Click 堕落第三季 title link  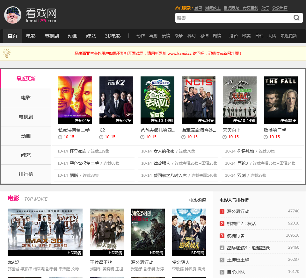275,130
